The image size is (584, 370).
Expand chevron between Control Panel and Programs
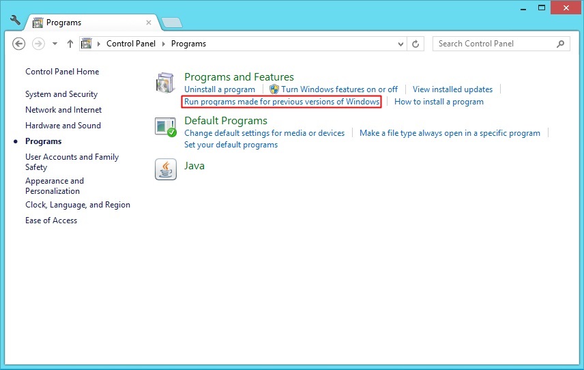pos(163,44)
